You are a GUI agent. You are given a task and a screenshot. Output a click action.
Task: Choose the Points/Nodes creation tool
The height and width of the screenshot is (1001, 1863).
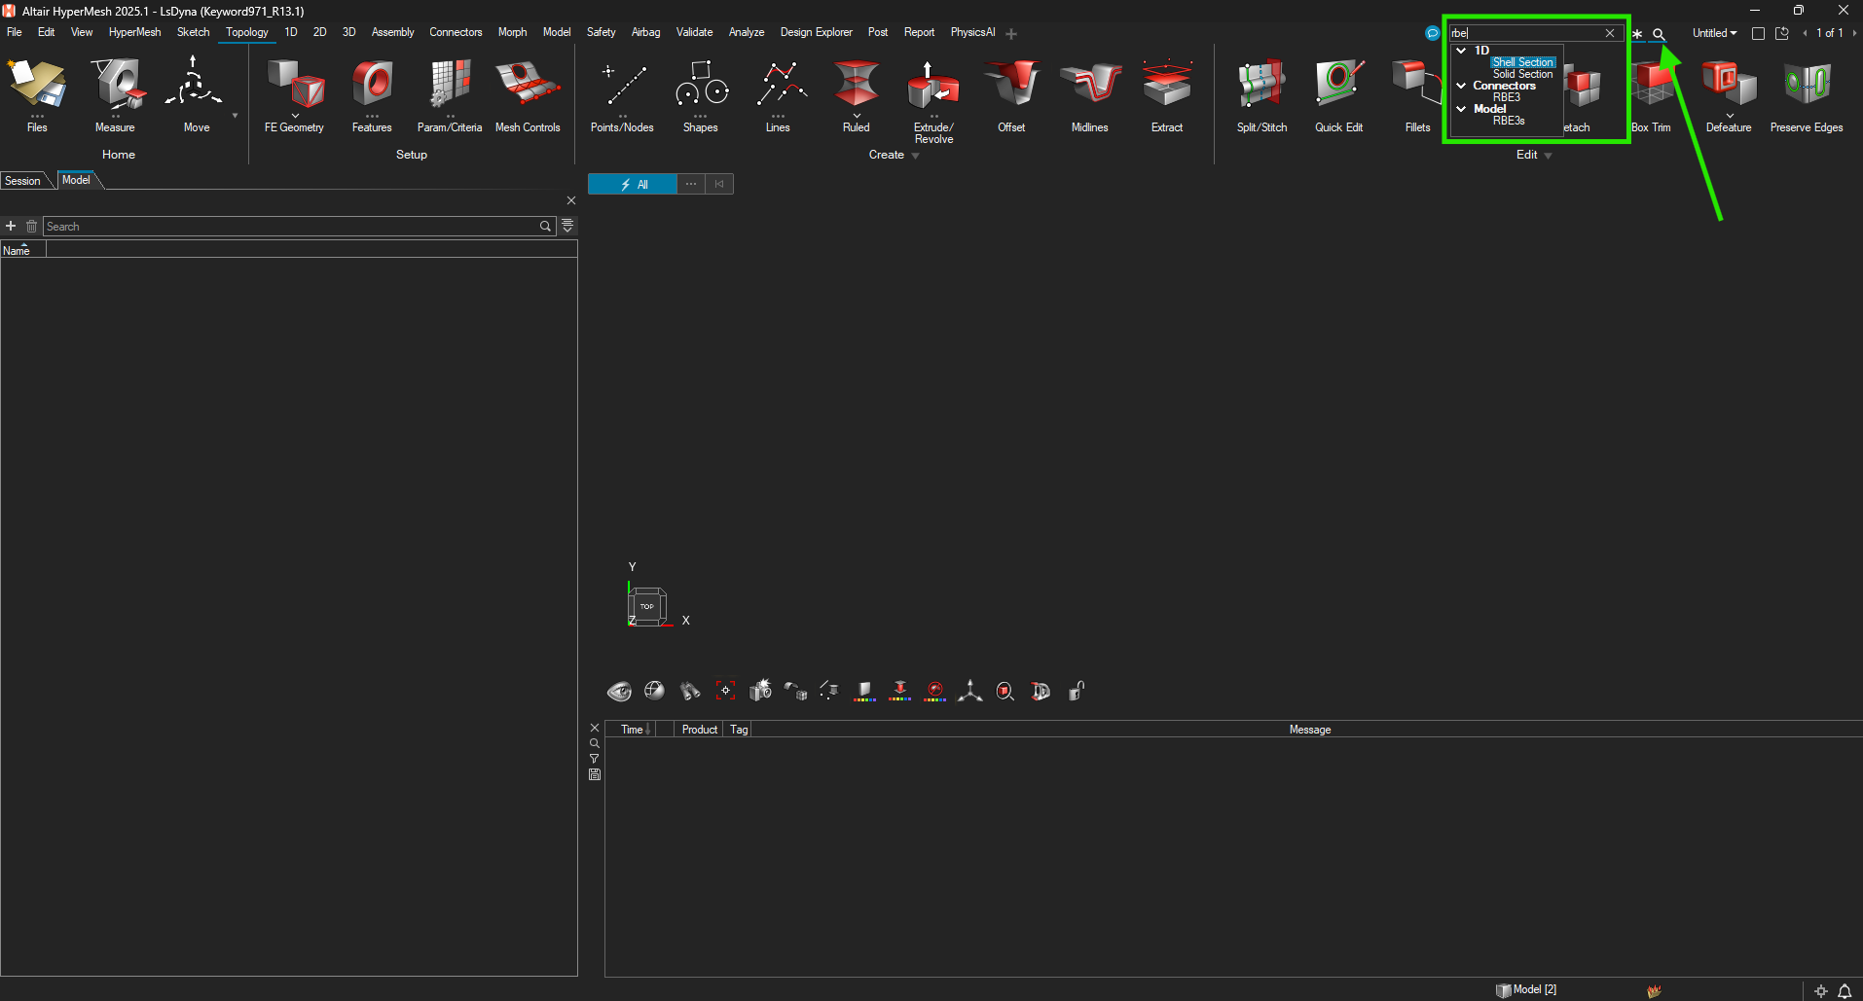coord(623,94)
